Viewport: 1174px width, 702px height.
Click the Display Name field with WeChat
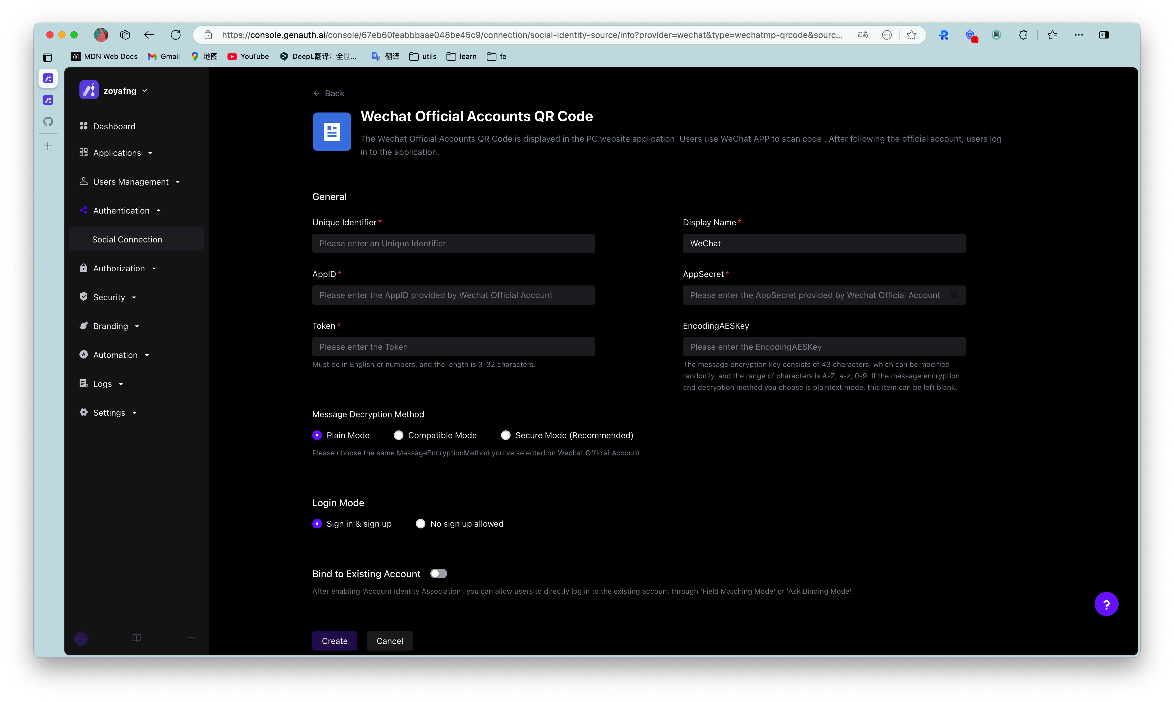pyautogui.click(x=824, y=243)
